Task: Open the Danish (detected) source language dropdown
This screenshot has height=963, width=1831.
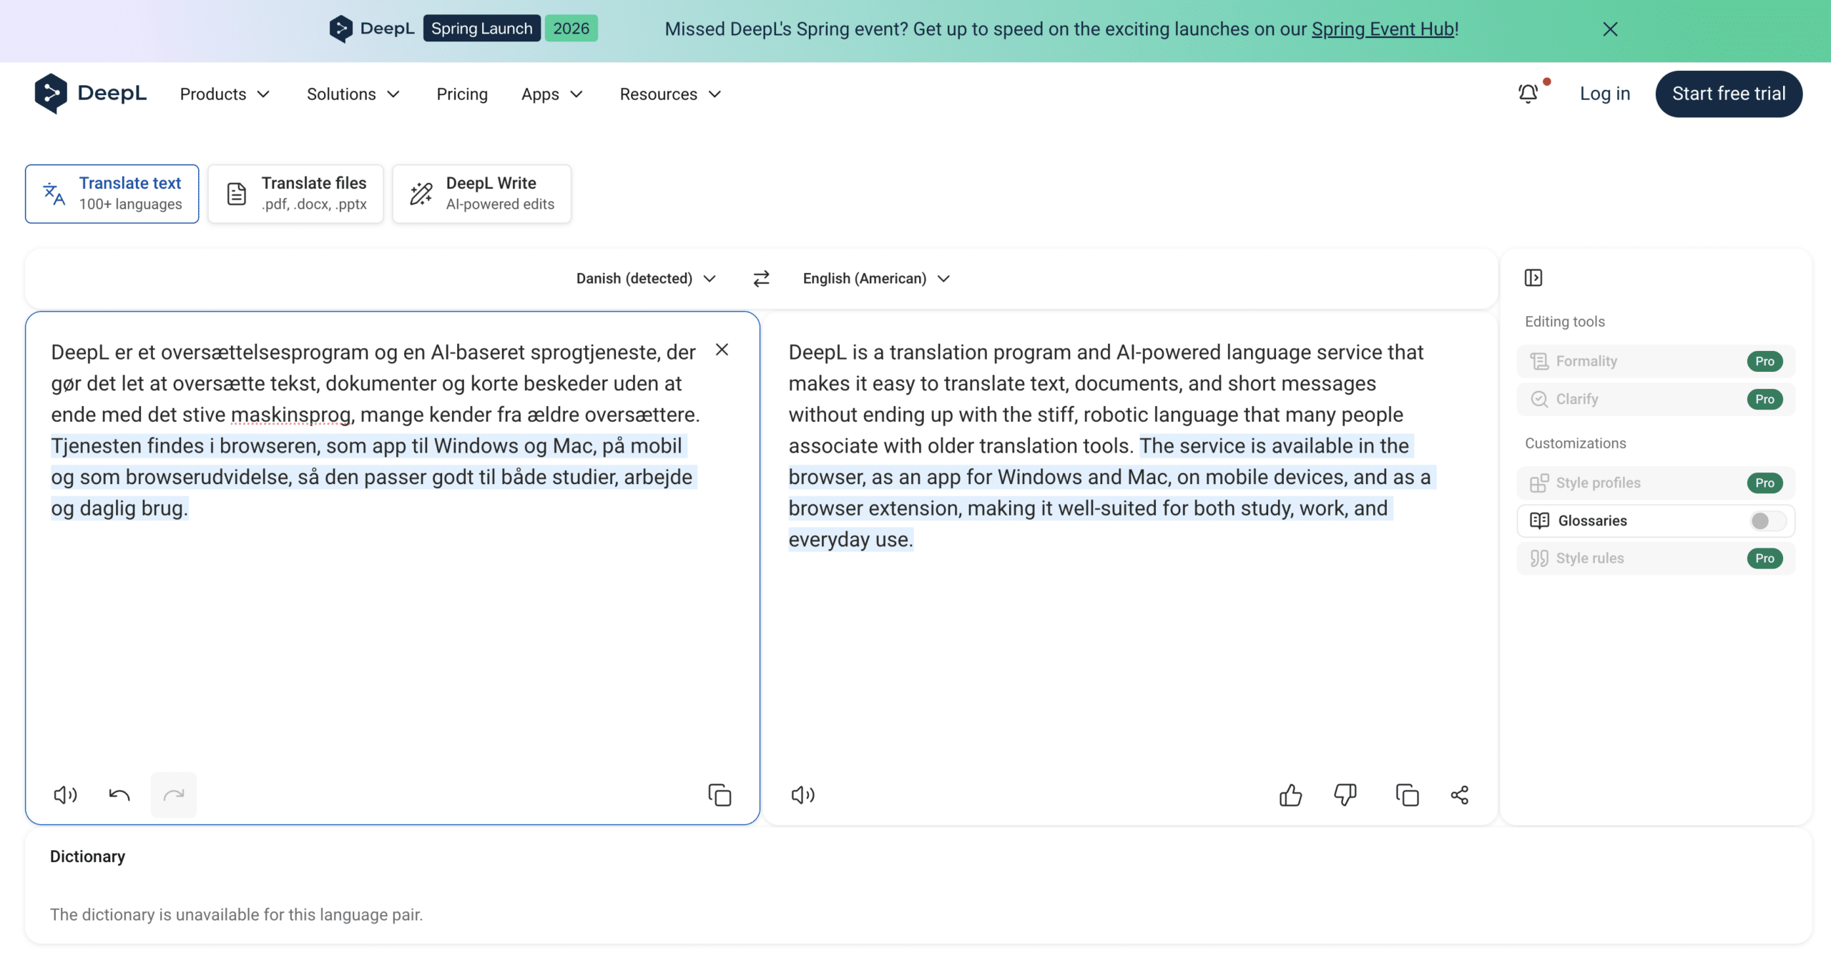Action: click(646, 278)
